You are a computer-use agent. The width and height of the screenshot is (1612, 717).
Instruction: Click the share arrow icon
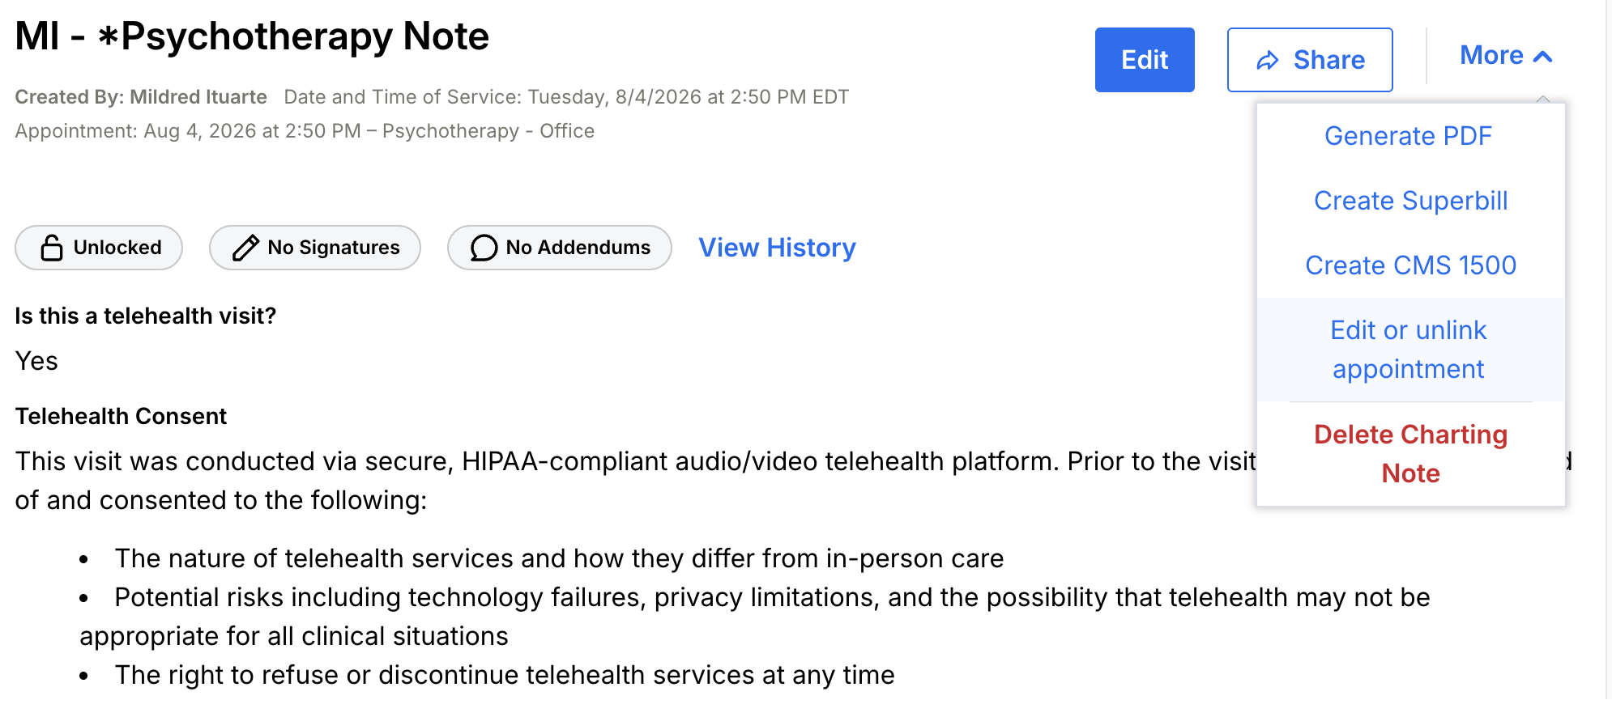(x=1267, y=61)
